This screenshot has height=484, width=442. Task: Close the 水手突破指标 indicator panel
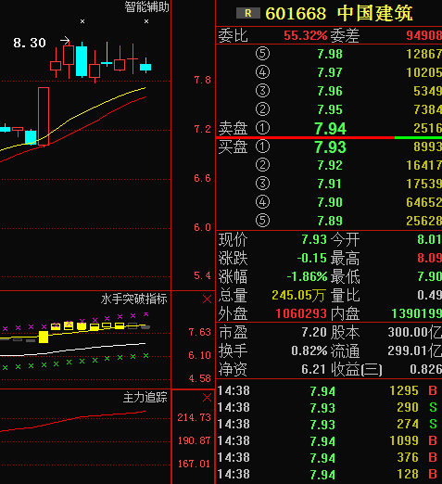click(207, 299)
